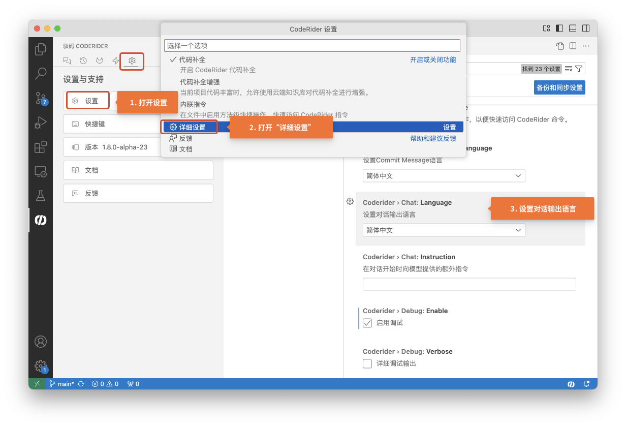Image resolution: width=626 pixels, height=427 pixels.
Task: Open CodeRider history tab icon
Action: pyautogui.click(x=83, y=60)
